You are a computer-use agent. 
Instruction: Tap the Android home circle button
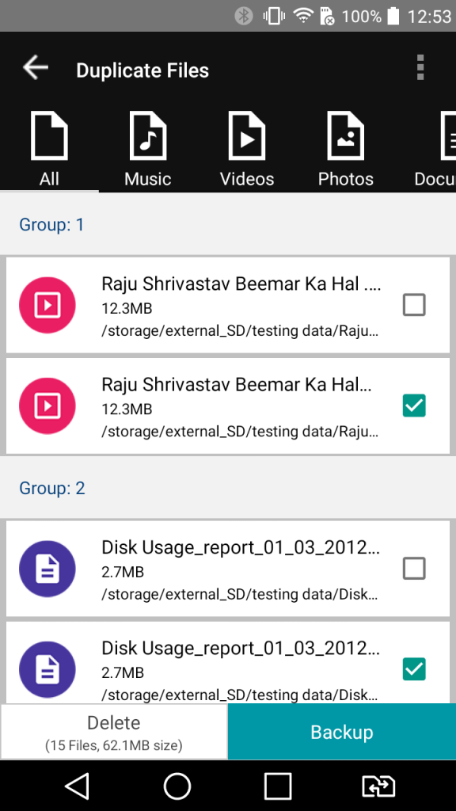pos(177,786)
